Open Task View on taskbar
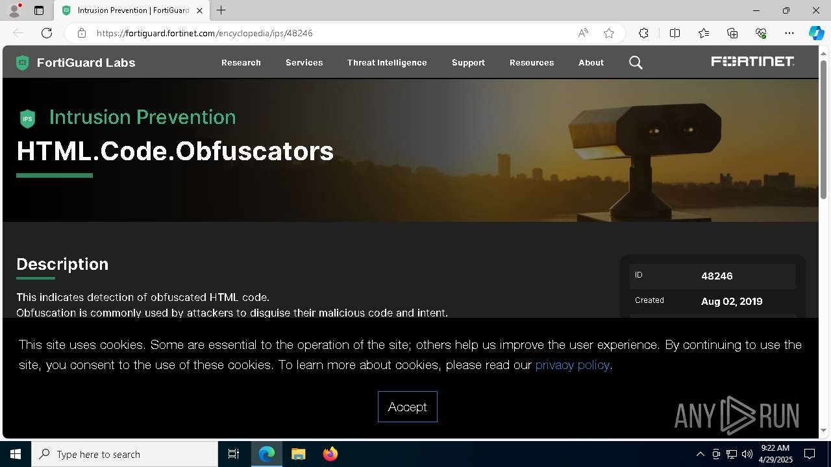 [234, 454]
